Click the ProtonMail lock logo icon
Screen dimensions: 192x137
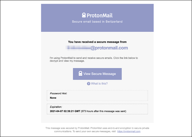click(x=84, y=15)
